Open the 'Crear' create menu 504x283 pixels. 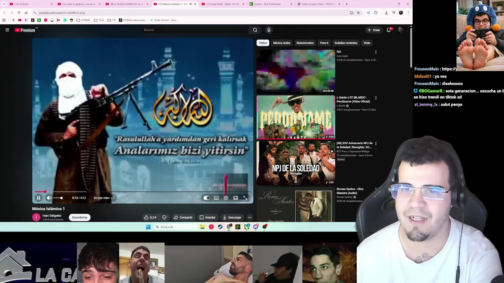tap(374, 30)
